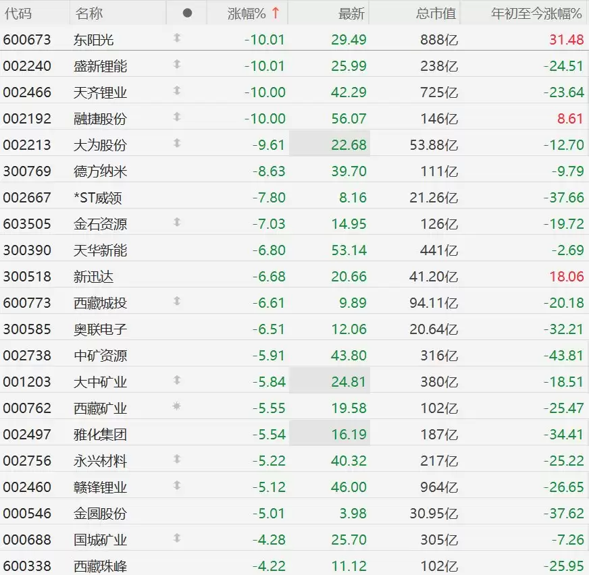Screen dimensions: 589x575
Task: Click the round dot icon in the table header
Action: tap(187, 13)
